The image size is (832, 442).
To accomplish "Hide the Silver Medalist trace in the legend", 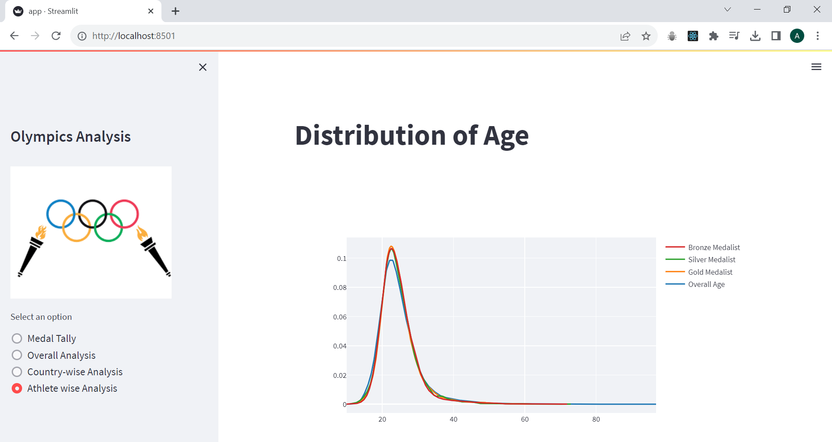I will 712,260.
